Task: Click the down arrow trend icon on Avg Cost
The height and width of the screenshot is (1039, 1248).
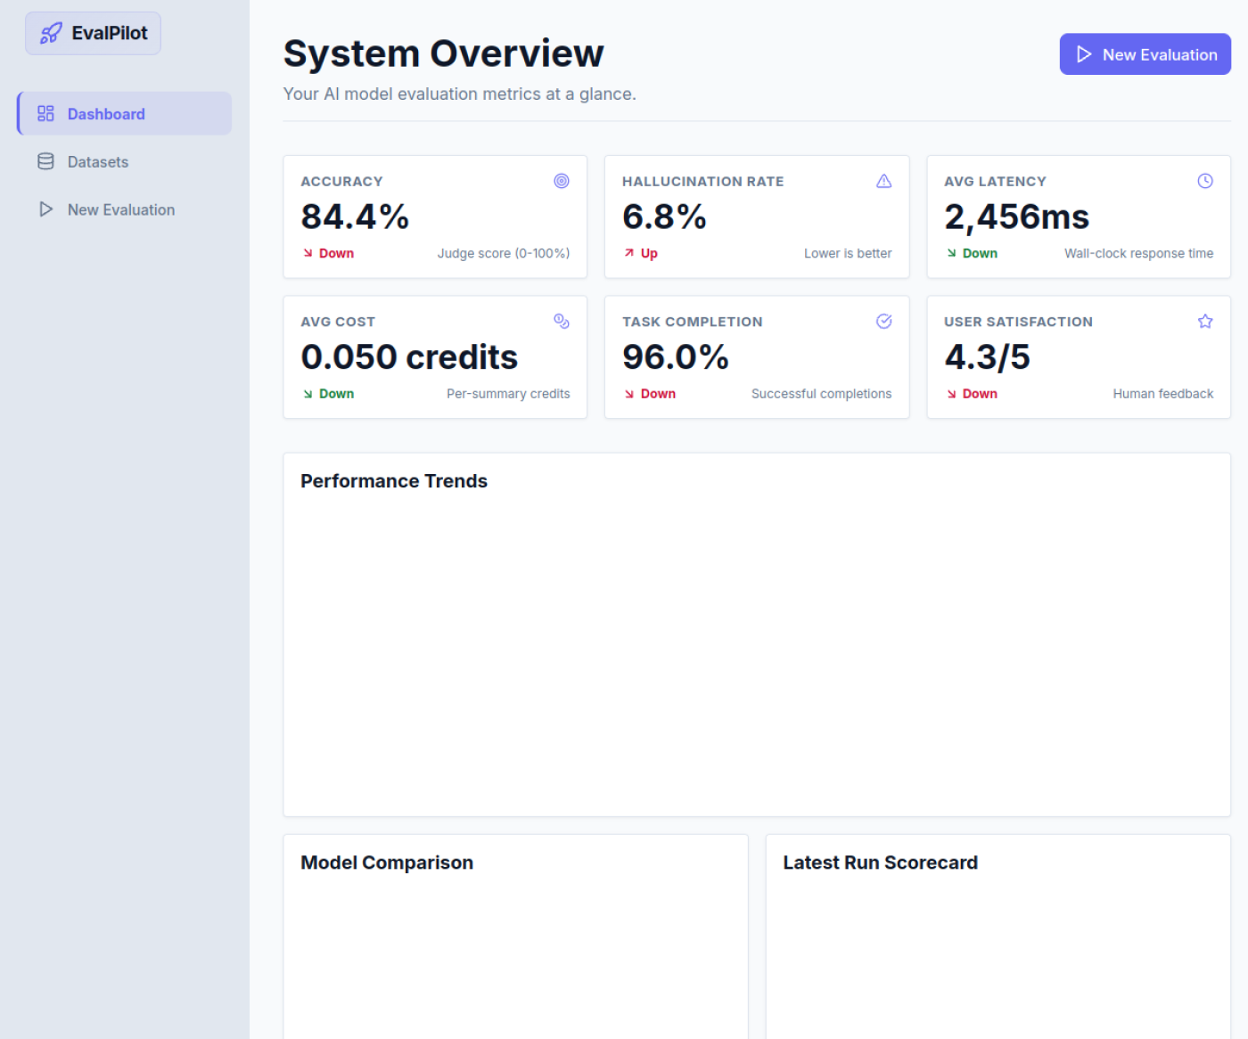Action: click(308, 394)
